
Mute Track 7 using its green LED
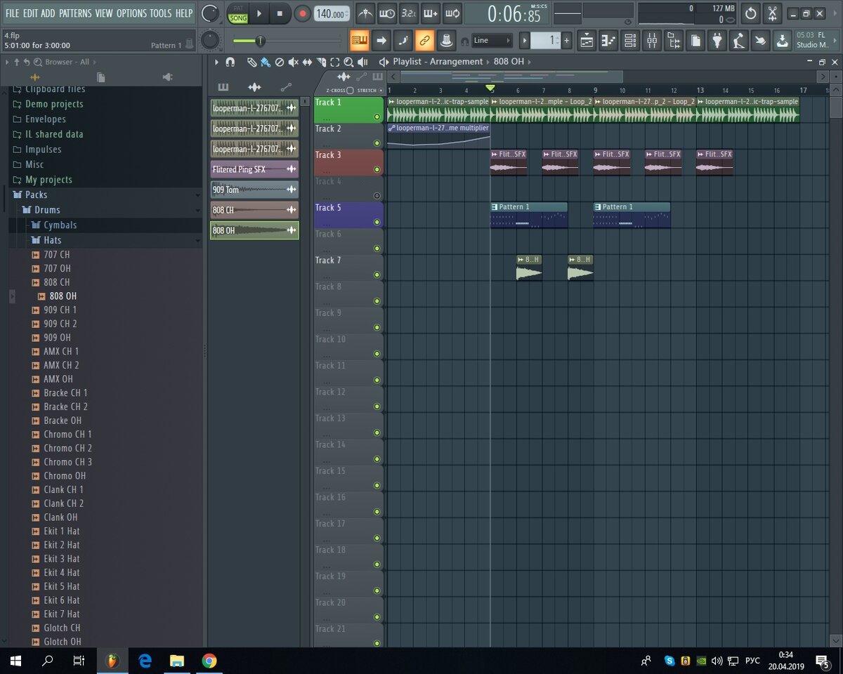(377, 275)
